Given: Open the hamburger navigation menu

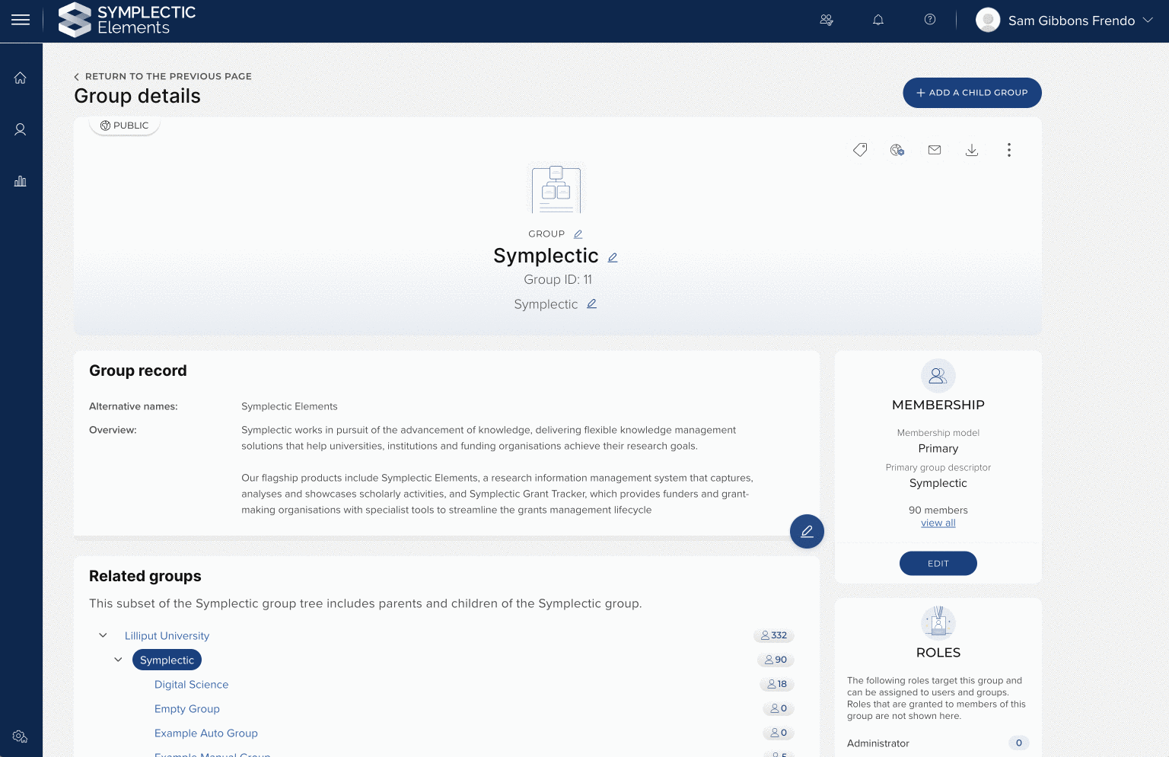Looking at the screenshot, I should pos(21,20).
